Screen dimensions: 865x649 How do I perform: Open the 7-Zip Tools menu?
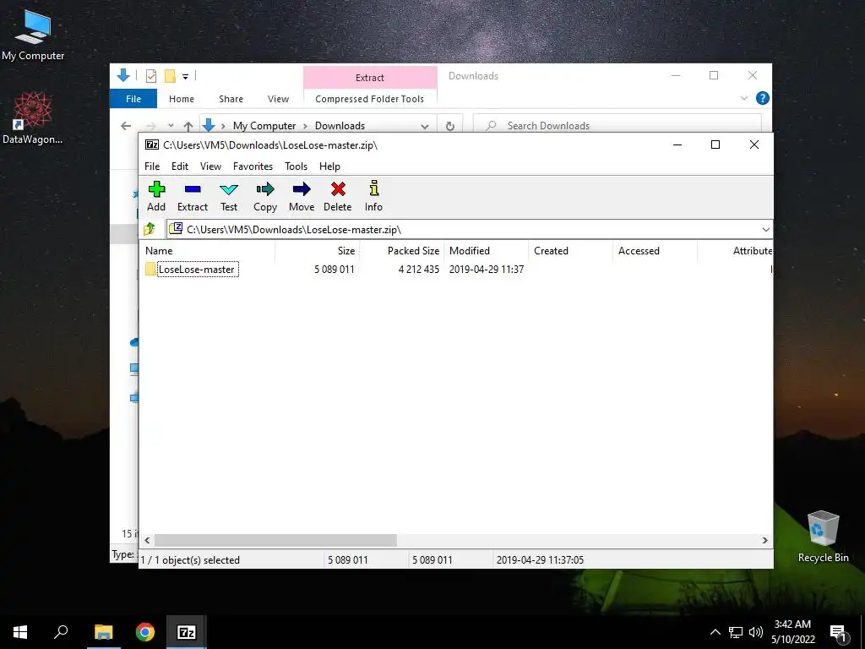click(296, 166)
